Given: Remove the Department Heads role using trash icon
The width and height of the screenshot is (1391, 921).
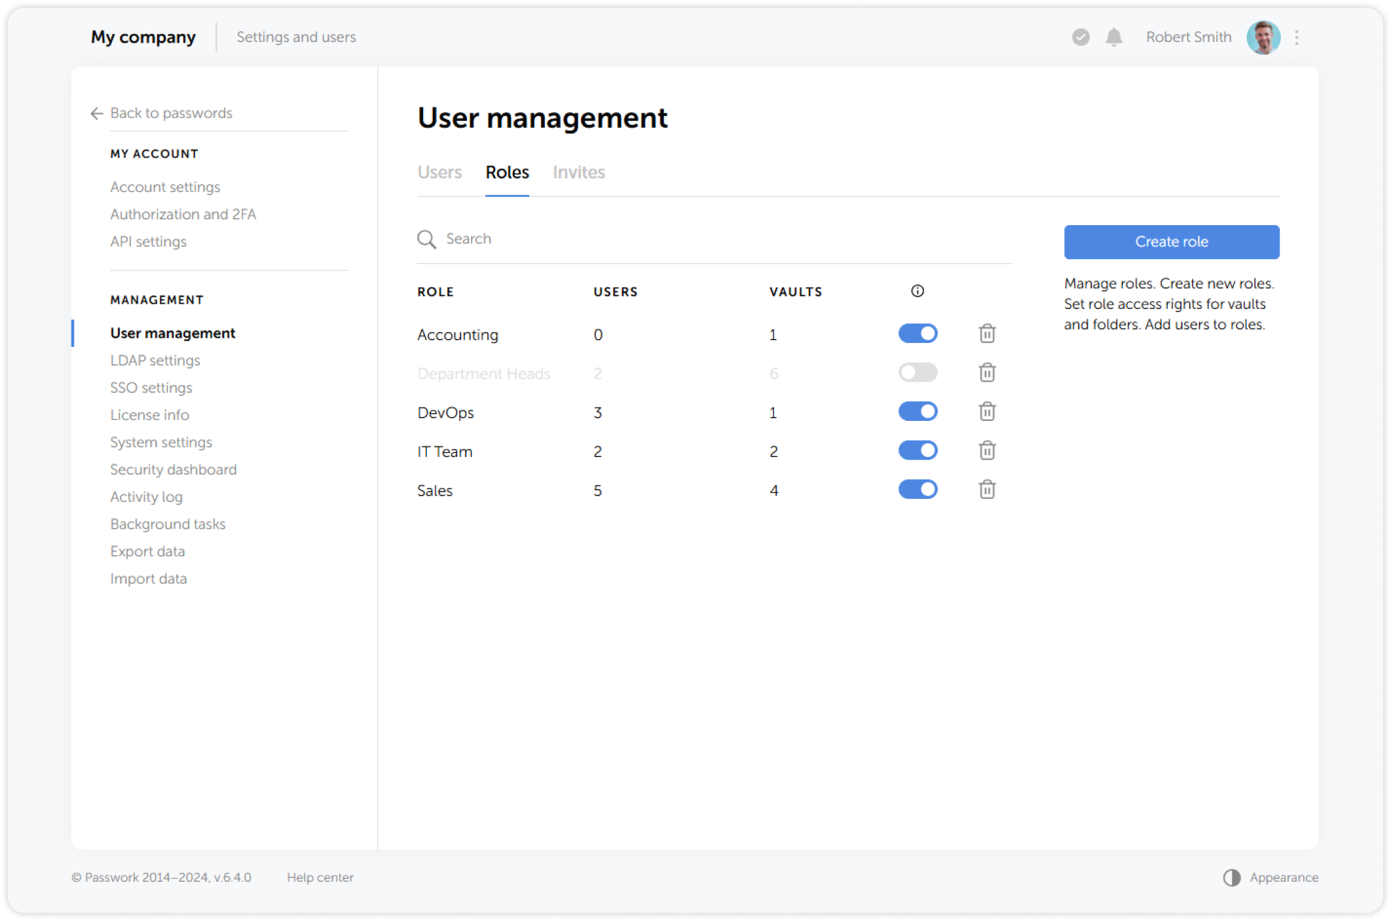Looking at the screenshot, I should pyautogui.click(x=987, y=372).
